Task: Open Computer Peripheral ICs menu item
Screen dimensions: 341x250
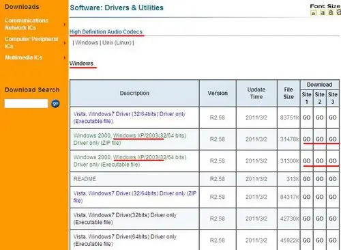Action: tap(31, 42)
